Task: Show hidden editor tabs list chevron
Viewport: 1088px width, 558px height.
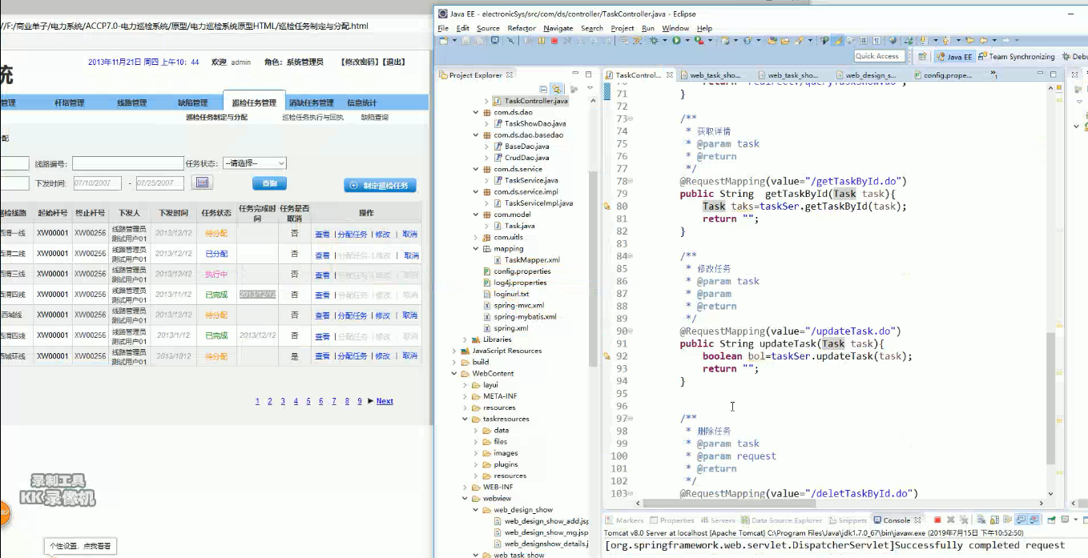Action: click(x=993, y=74)
